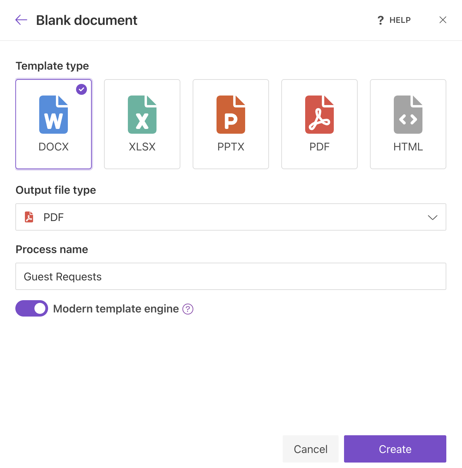Screen dimensions: 462x468
Task: Click the PDF icon inside output file field
Action: tap(29, 217)
